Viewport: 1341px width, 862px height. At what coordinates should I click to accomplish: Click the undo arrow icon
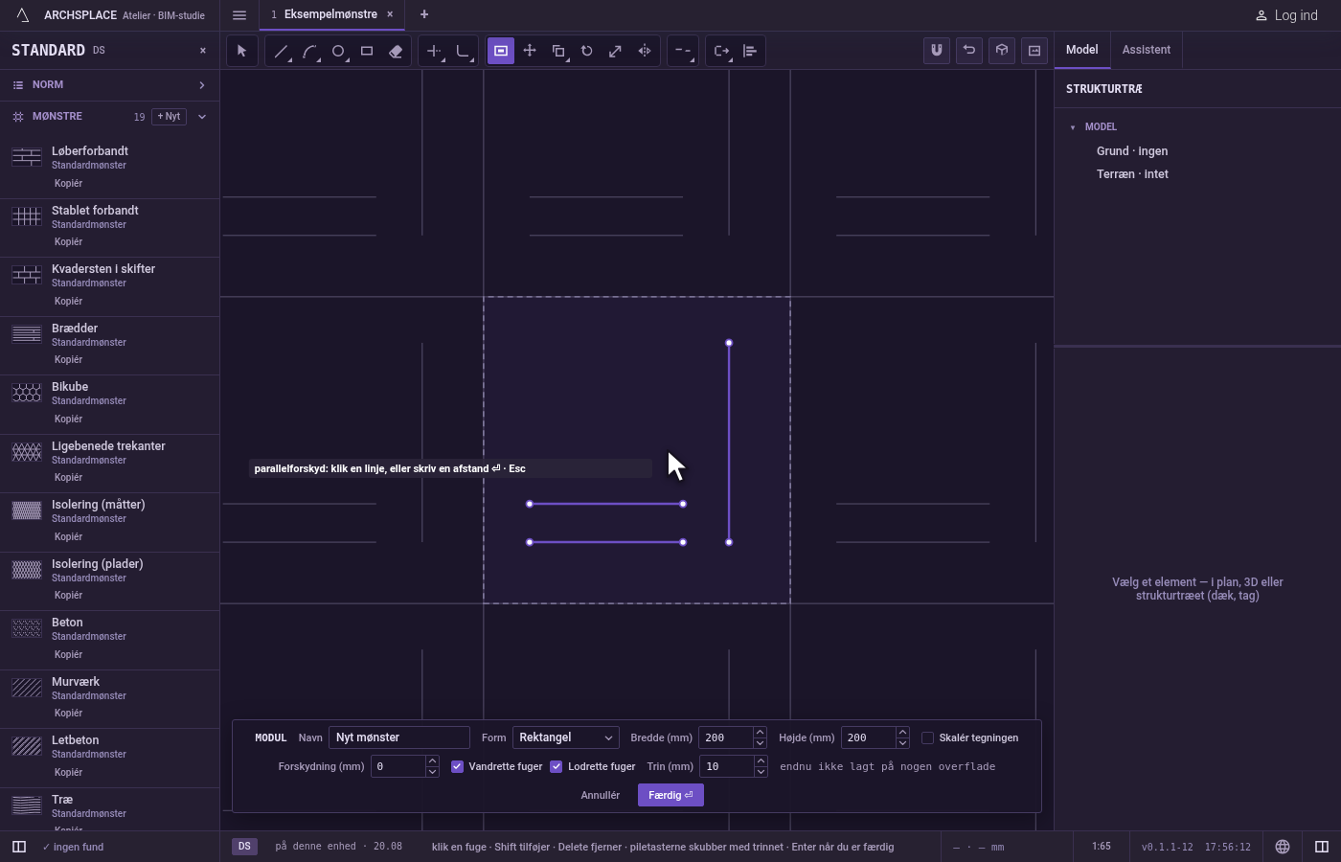pyautogui.click(x=969, y=50)
